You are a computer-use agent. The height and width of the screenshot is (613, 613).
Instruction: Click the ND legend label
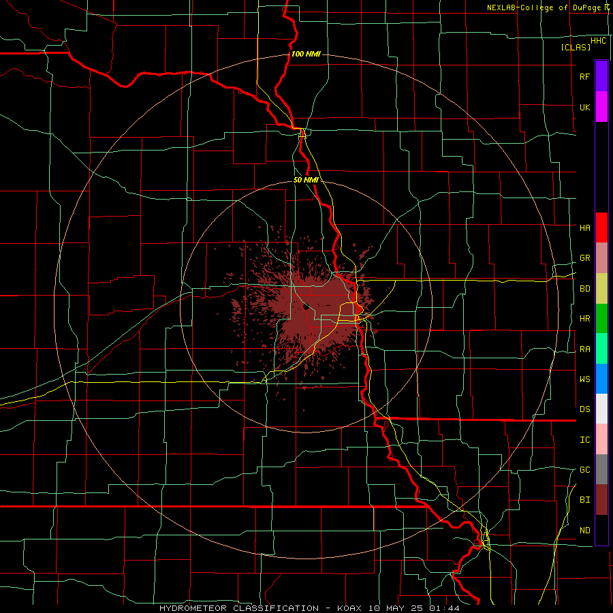(x=584, y=531)
